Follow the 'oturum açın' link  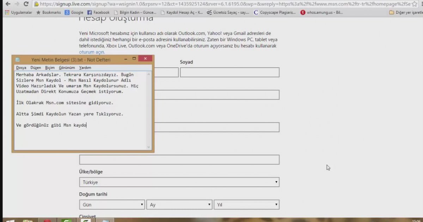tap(92, 52)
